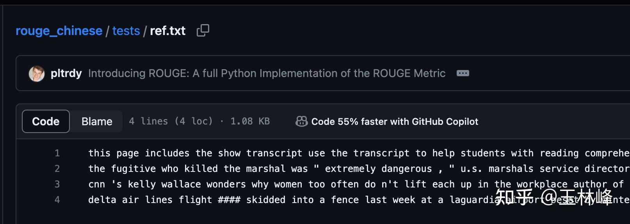Copy the ref.txt file path
The height and width of the screenshot is (224, 630).
coord(203,30)
